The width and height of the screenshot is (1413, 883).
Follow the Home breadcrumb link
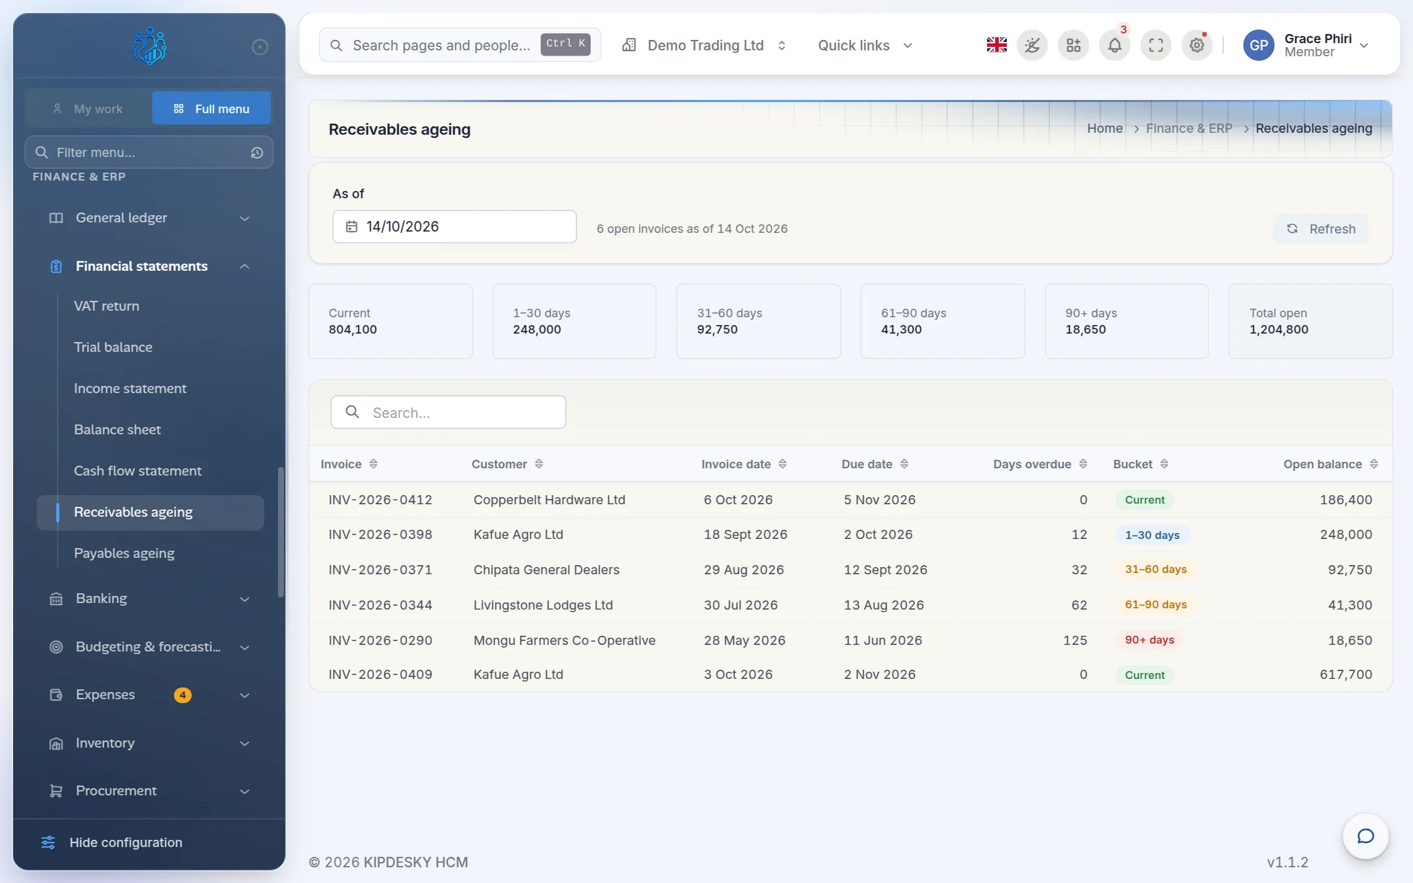(1105, 128)
